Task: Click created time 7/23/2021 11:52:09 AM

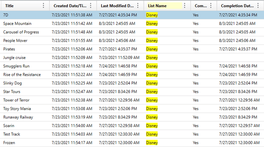Action: click(72, 58)
